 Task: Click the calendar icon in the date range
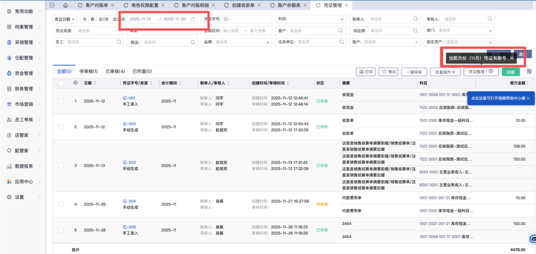point(193,19)
